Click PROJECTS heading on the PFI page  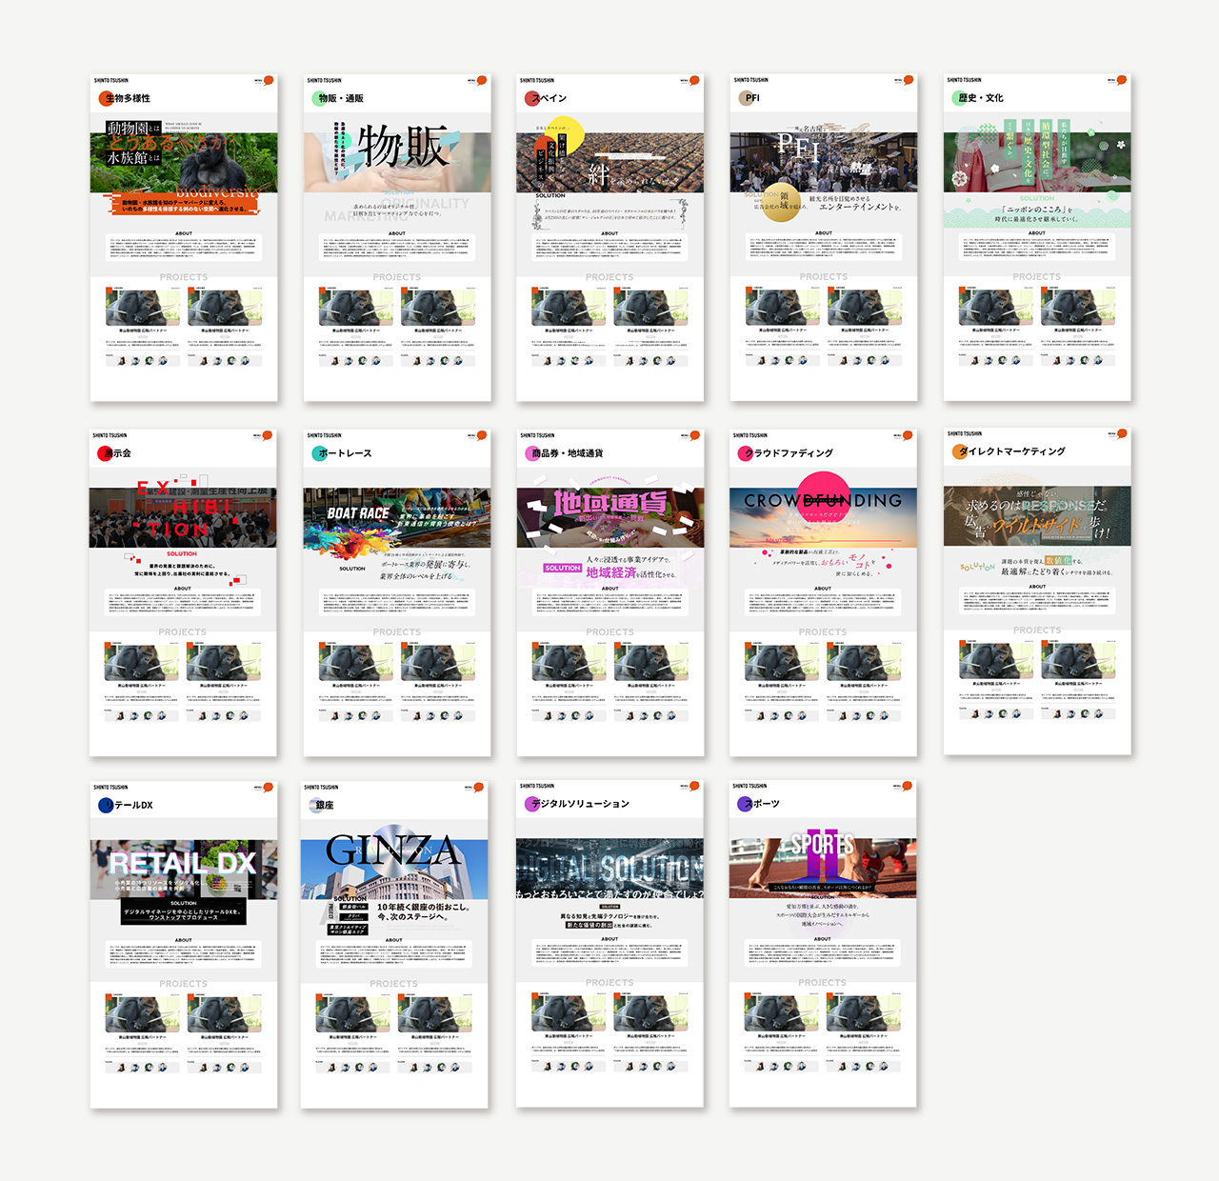coord(824,277)
